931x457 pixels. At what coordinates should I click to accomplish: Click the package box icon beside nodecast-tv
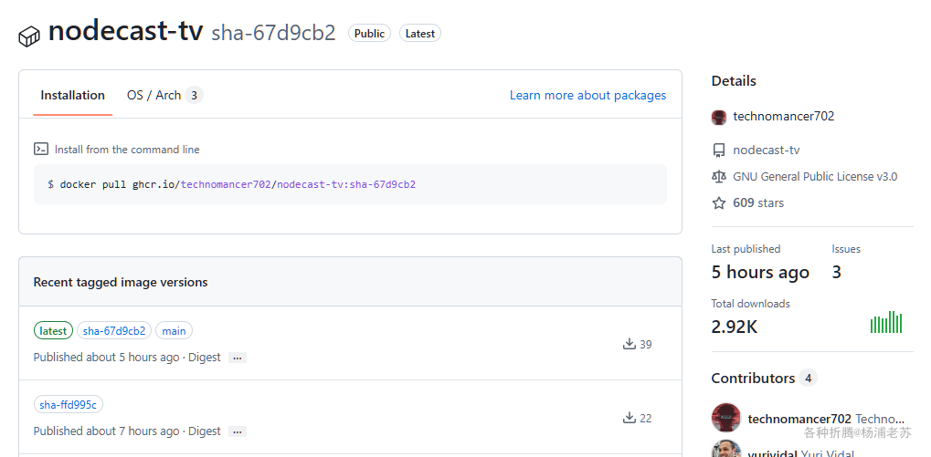click(x=29, y=36)
